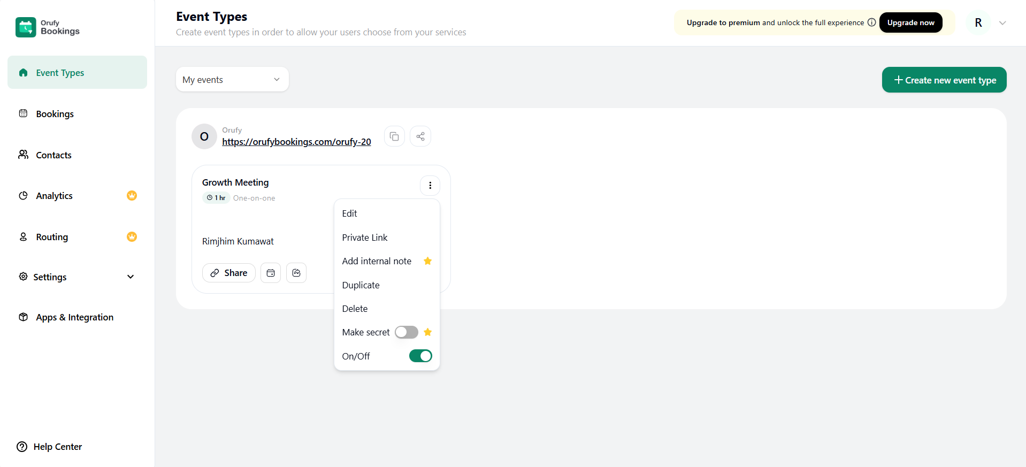1026x467 pixels.
Task: Expand the profile menu chevron
Action: (x=1002, y=23)
